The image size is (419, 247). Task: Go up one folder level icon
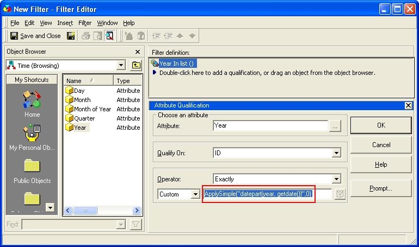(x=136, y=66)
